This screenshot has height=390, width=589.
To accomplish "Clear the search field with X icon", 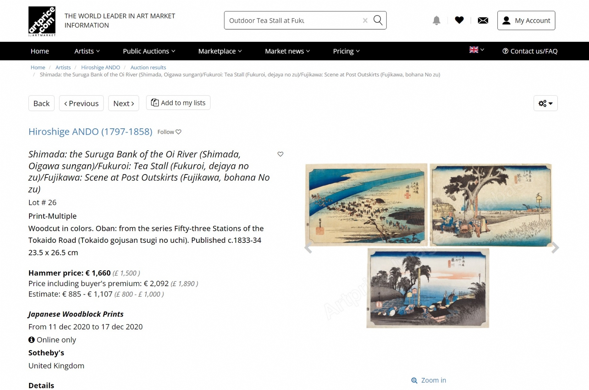I will coord(365,21).
